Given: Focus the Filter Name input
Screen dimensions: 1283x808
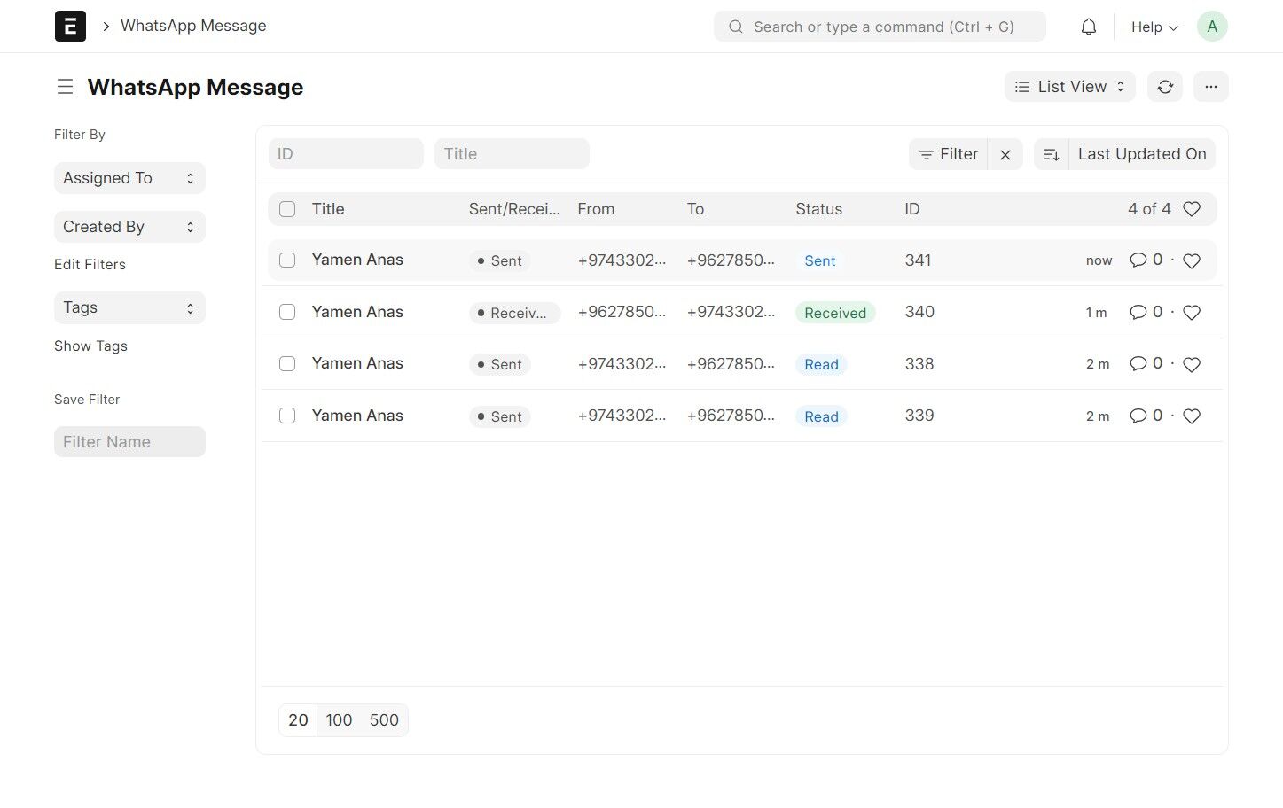Looking at the screenshot, I should click(x=129, y=442).
